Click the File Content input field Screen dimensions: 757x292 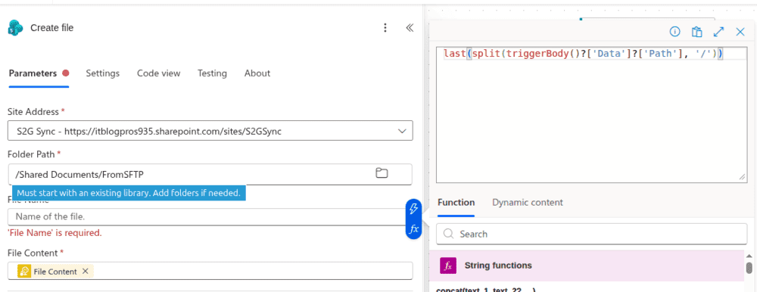pos(210,271)
